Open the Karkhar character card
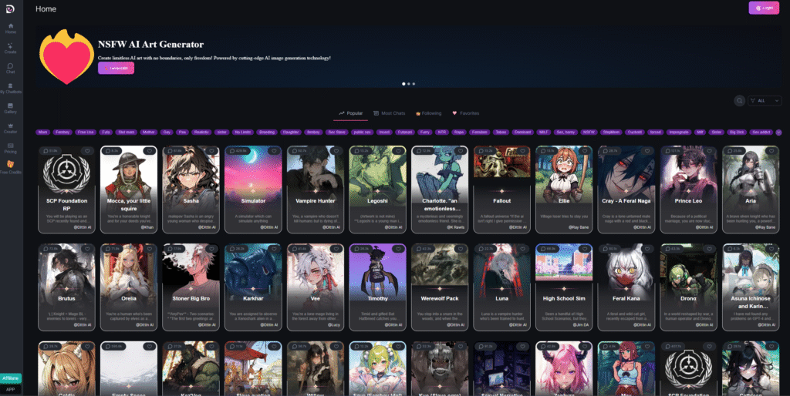 (253, 287)
